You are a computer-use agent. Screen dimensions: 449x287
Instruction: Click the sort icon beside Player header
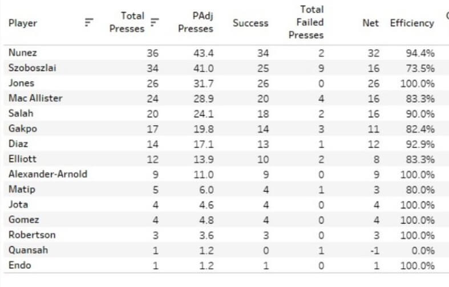point(89,22)
